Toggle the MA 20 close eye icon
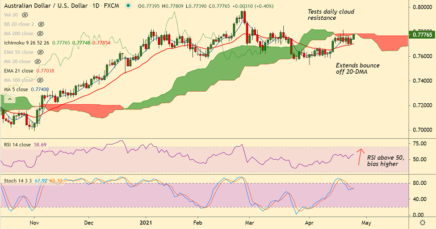This screenshot has height=229, width=436. coord(37,61)
